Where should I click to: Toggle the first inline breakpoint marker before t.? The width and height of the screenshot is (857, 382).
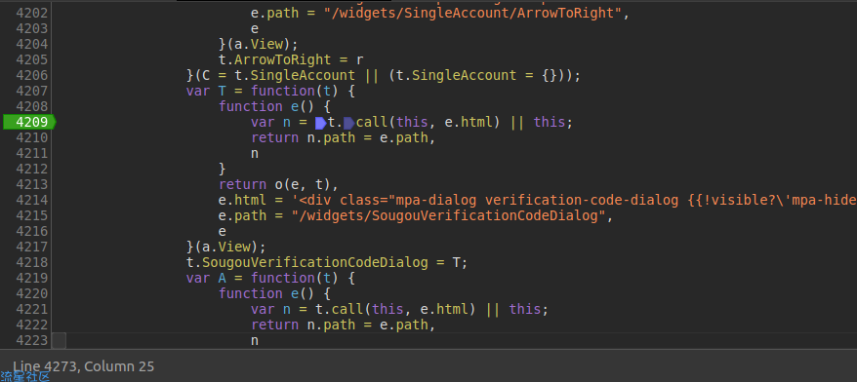tap(321, 123)
